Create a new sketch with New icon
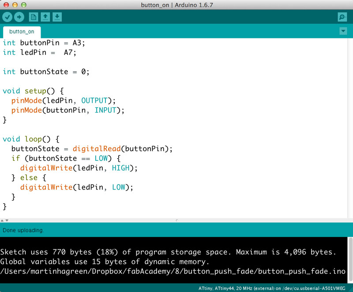353x292 pixels. [34, 17]
